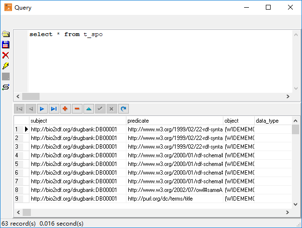Viewport: 302px width, 228px height.
Task: Click the S-shaped arrows icon in the left toolbar
Action: click(x=6, y=87)
